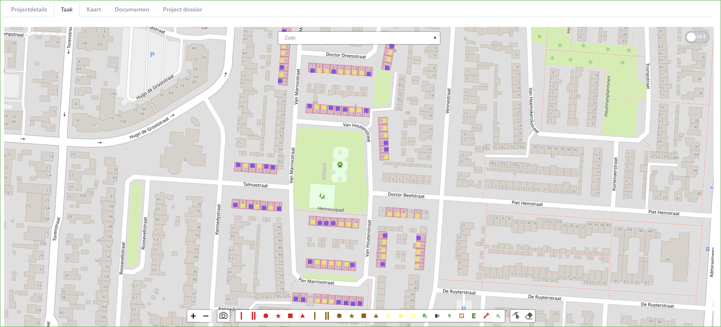Open the Documenten tab
This screenshot has height=327, width=721.
[132, 9]
